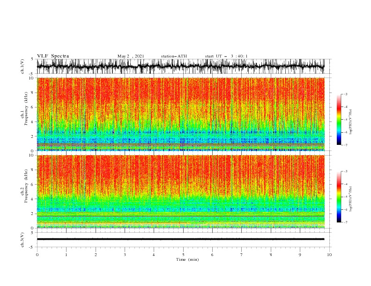Image resolution: width=371 pixels, height=286 pixels.
Task: Click the "start UT = 3 :40: 1" text
Action: click(x=226, y=56)
